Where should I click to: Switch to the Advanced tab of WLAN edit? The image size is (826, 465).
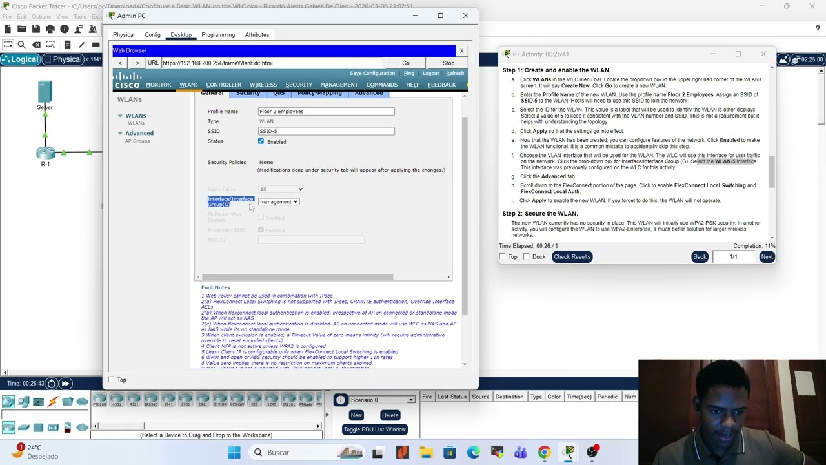[x=368, y=93]
